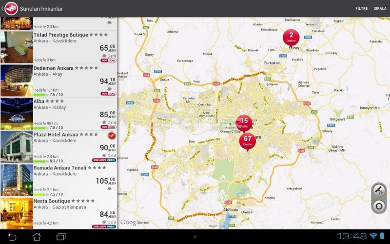Tap the 7.6 / 10 rating bar
The height and width of the screenshot is (244, 390).
41,95
